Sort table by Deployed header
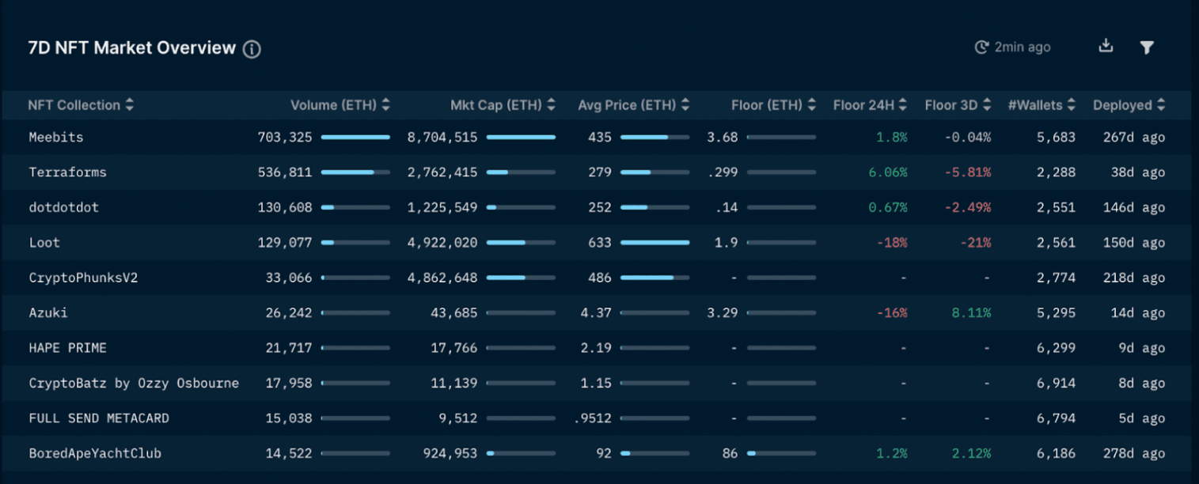The width and height of the screenshot is (1199, 484). pyautogui.click(x=1160, y=105)
